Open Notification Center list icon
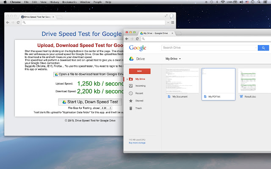This screenshot has height=169, width=271. coord(265,2)
